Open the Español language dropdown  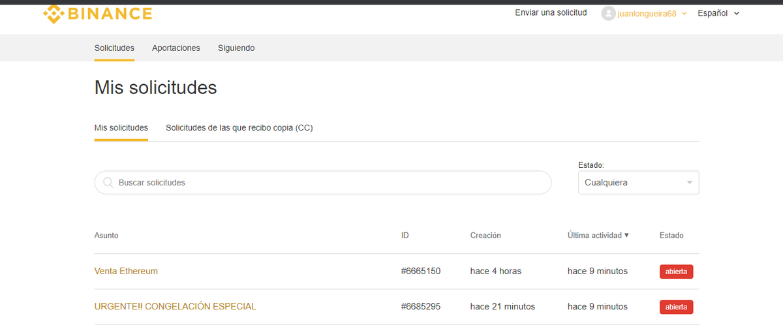click(718, 13)
